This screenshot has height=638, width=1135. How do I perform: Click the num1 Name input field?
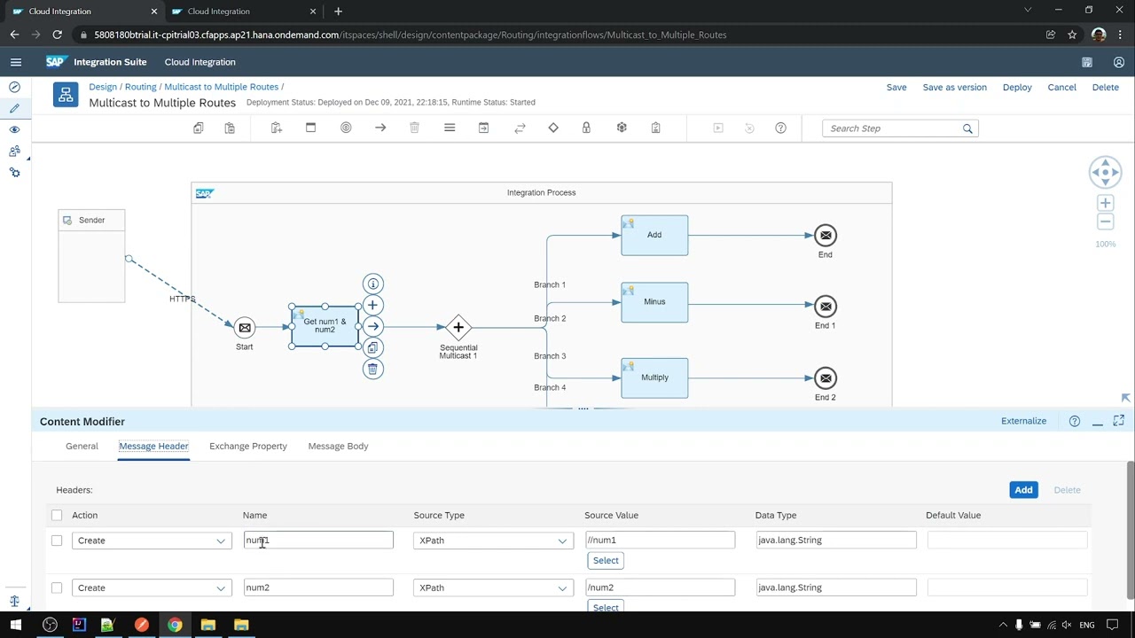(x=318, y=541)
